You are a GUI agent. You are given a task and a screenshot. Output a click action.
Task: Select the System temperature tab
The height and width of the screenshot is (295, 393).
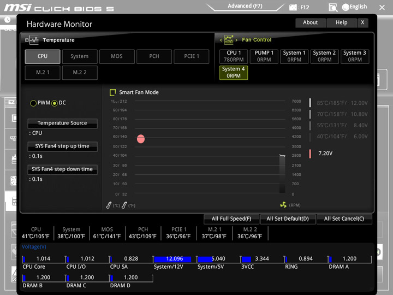click(80, 56)
